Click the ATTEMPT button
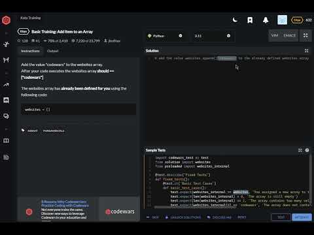The image size is (314, 235). [302, 217]
